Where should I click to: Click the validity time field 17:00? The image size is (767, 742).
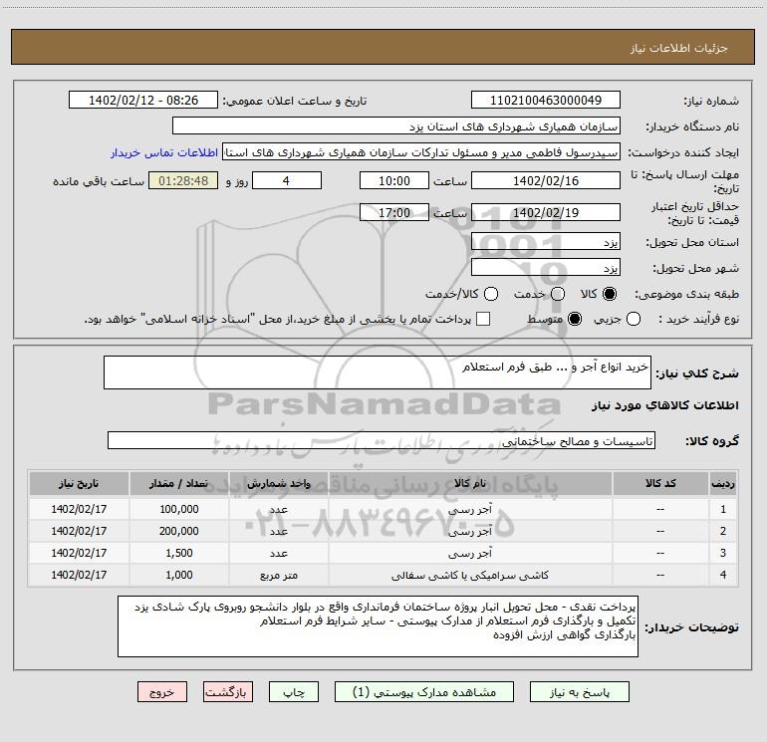click(x=394, y=213)
